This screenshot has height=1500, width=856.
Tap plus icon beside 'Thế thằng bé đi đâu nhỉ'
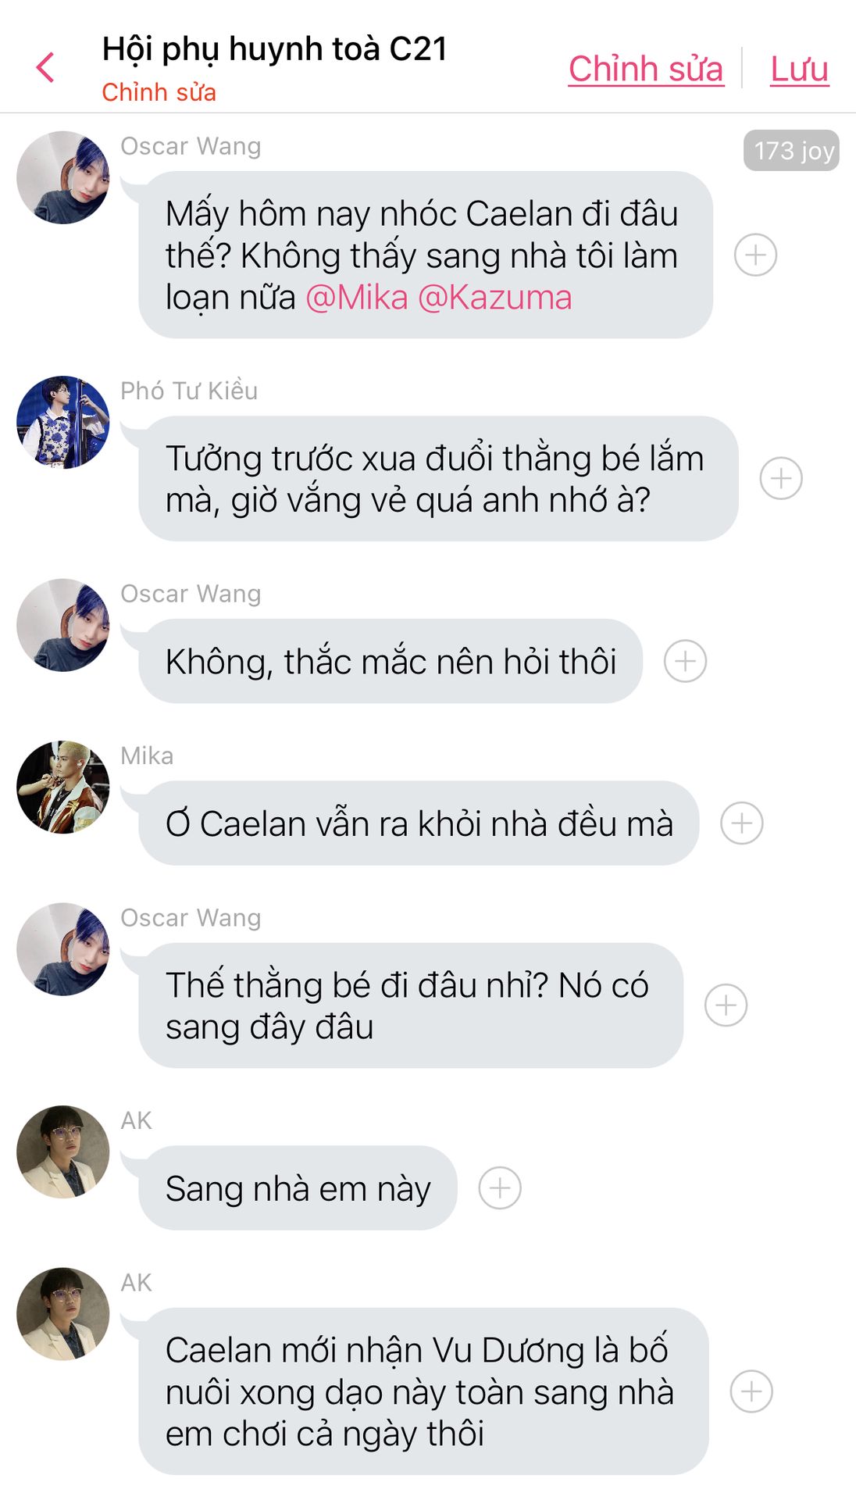click(x=726, y=1005)
